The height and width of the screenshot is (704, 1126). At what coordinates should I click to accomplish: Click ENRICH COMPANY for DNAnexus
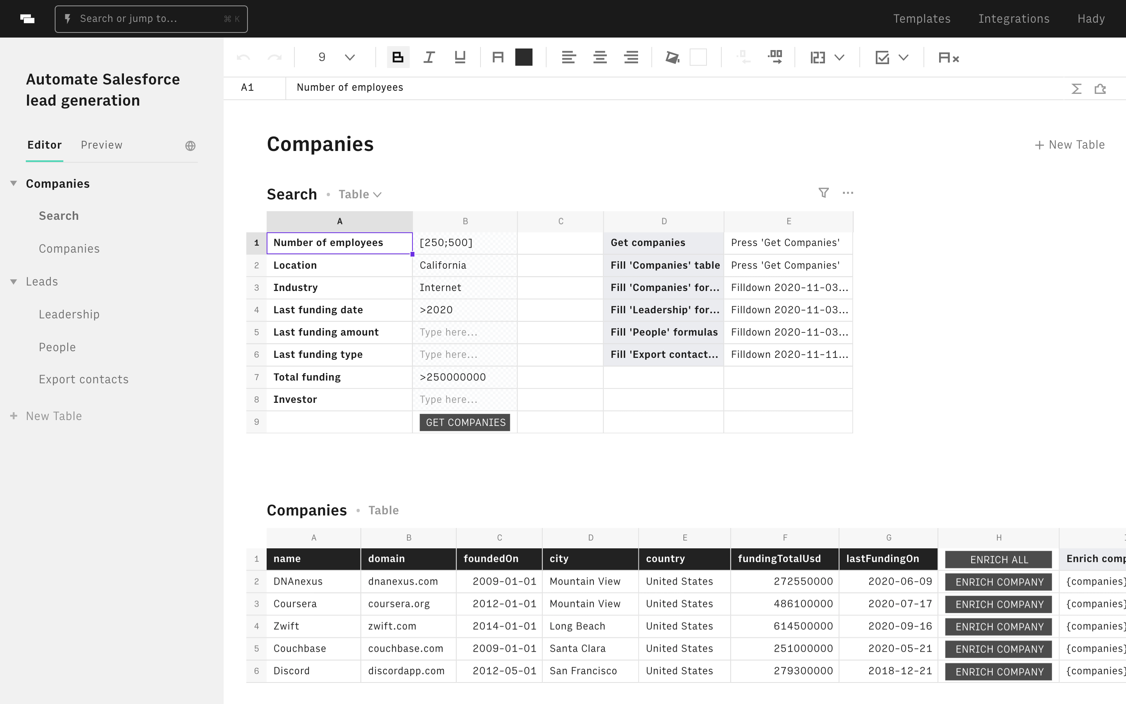(999, 582)
